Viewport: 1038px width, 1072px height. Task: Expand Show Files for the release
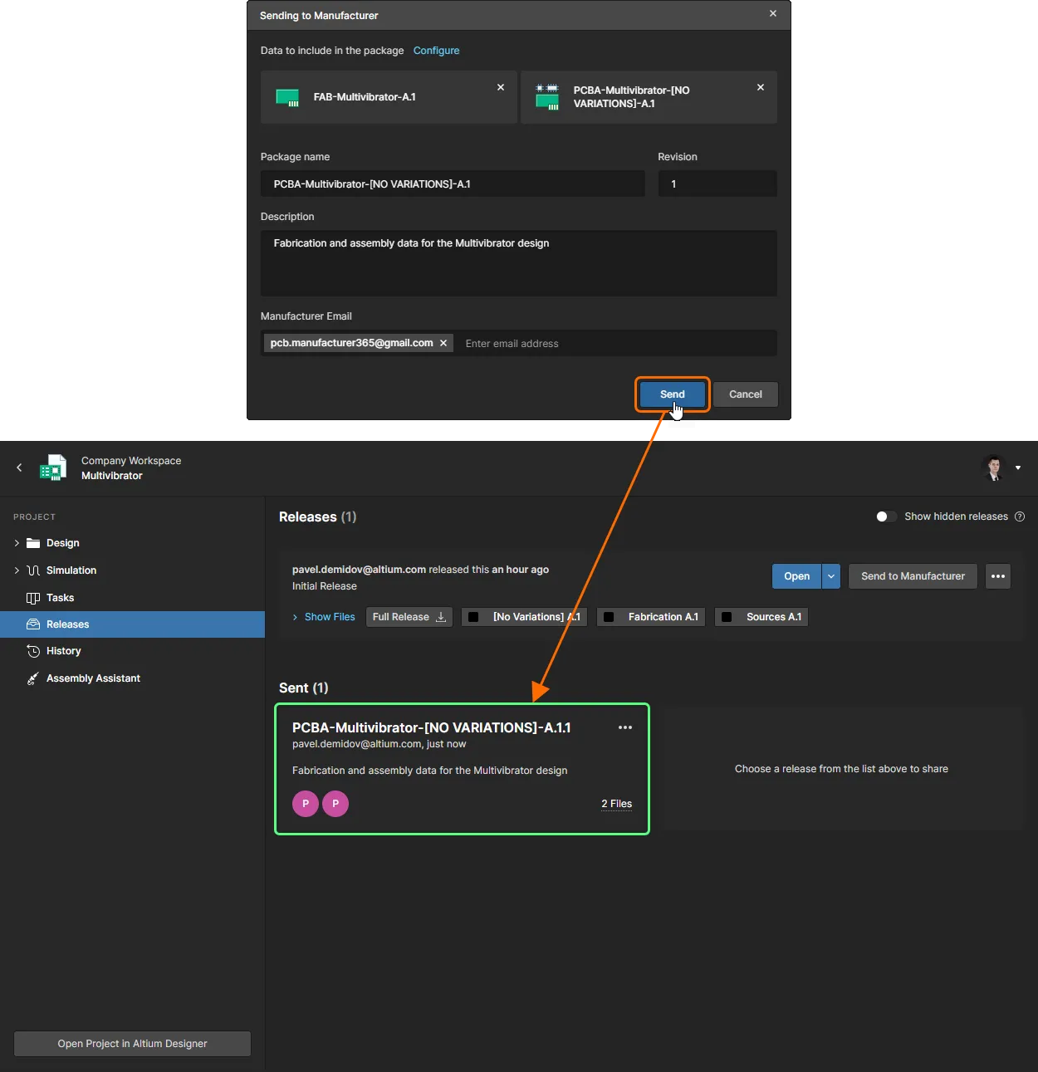[x=324, y=617]
